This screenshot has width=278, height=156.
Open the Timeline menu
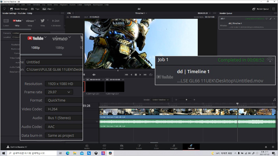pyautogui.click(x=37, y=5)
